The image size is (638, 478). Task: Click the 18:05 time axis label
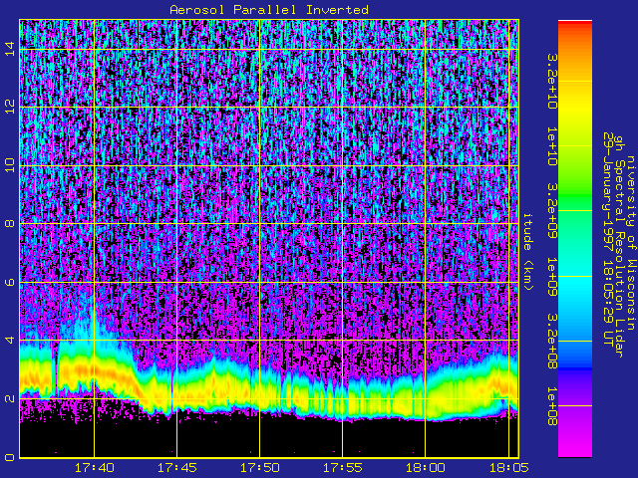click(508, 468)
